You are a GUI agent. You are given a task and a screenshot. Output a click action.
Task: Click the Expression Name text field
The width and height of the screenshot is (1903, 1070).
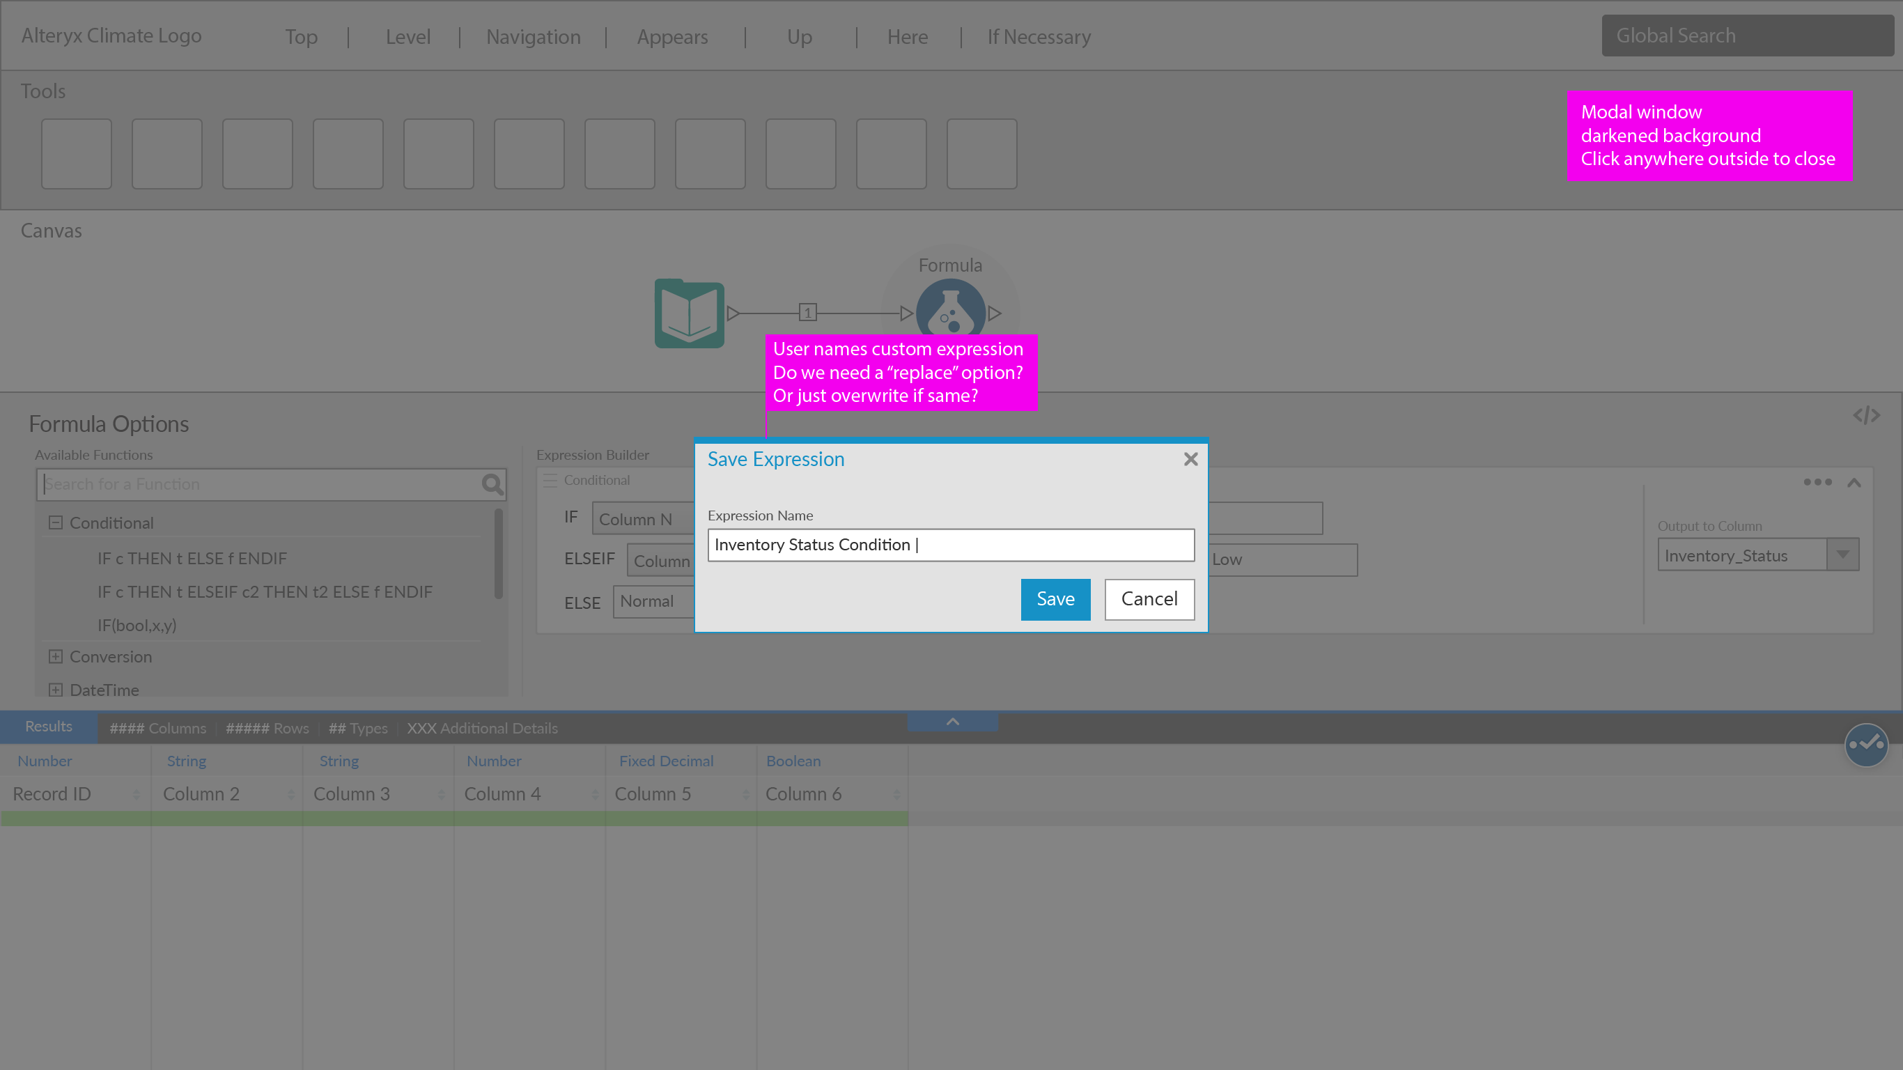tap(950, 545)
